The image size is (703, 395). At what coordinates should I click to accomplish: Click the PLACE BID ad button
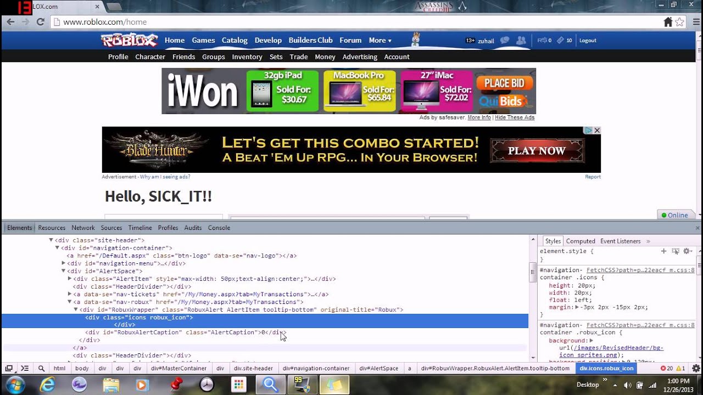click(x=504, y=83)
